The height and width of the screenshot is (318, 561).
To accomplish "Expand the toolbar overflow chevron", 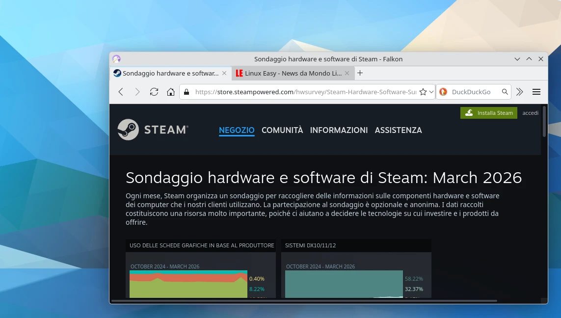I will pos(520,92).
